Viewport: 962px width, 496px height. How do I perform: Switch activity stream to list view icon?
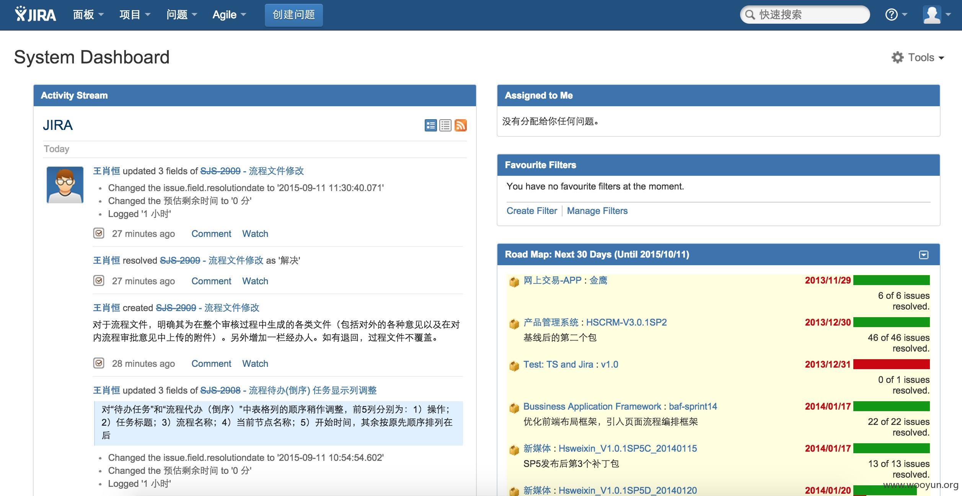[x=445, y=125]
